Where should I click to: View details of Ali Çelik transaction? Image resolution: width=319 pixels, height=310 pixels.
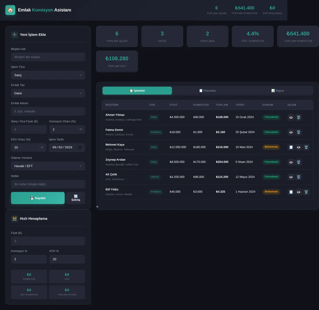pyautogui.click(x=291, y=177)
